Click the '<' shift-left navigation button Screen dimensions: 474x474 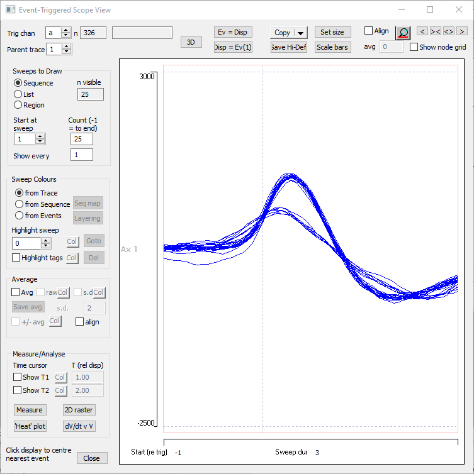pos(422,31)
